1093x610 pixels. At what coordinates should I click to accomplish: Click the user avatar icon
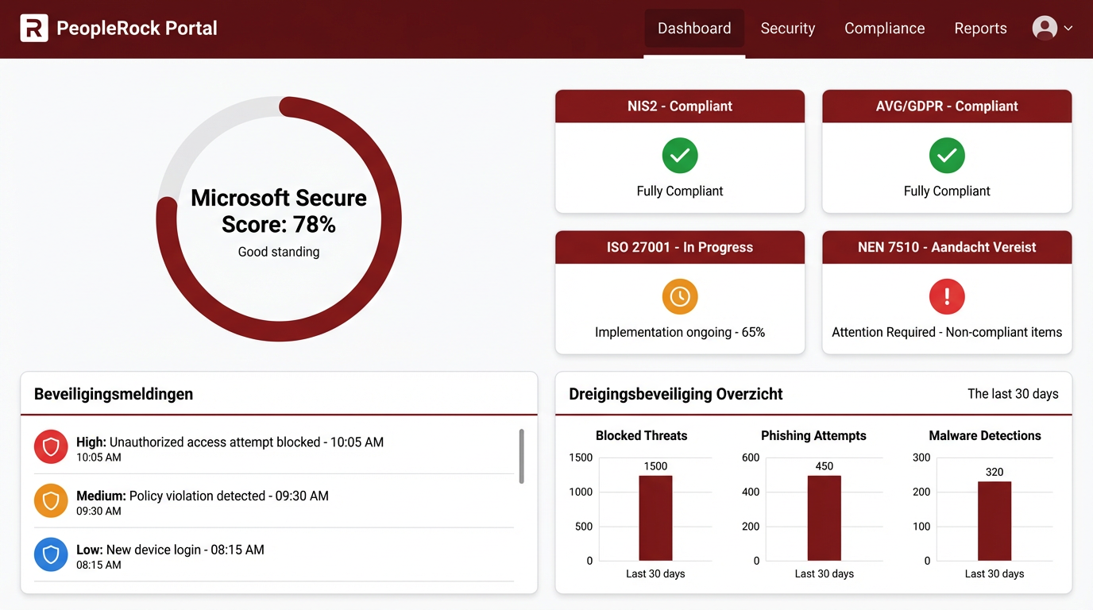[1044, 27]
